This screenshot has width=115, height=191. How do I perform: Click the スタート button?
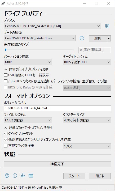point(74,176)
